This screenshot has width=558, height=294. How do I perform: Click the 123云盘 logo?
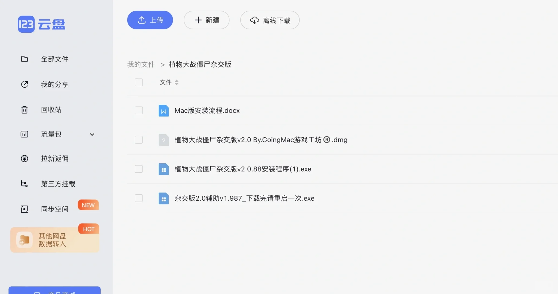41,24
